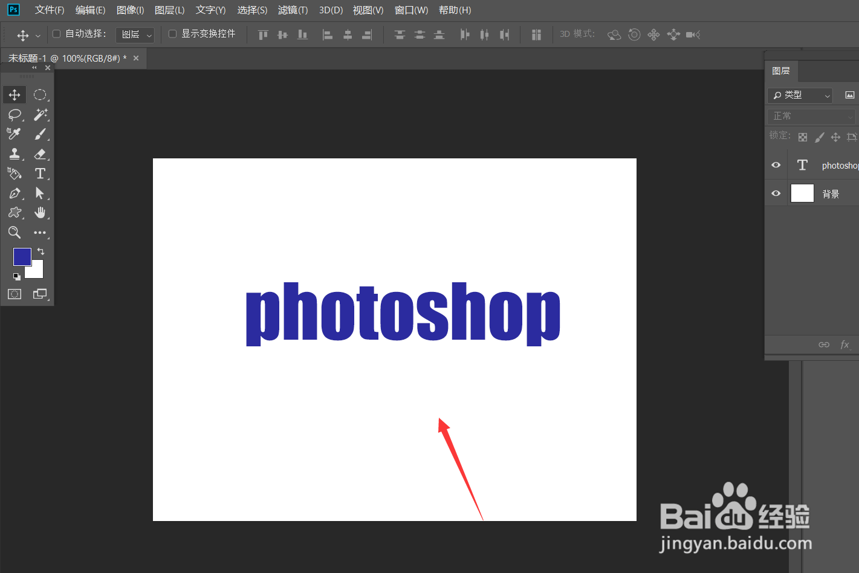The image size is (859, 573).
Task: Click the 3D Pan mode icon
Action: (x=653, y=34)
